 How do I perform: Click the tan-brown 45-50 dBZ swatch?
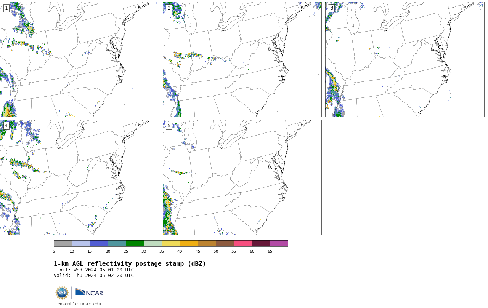pos(207,244)
